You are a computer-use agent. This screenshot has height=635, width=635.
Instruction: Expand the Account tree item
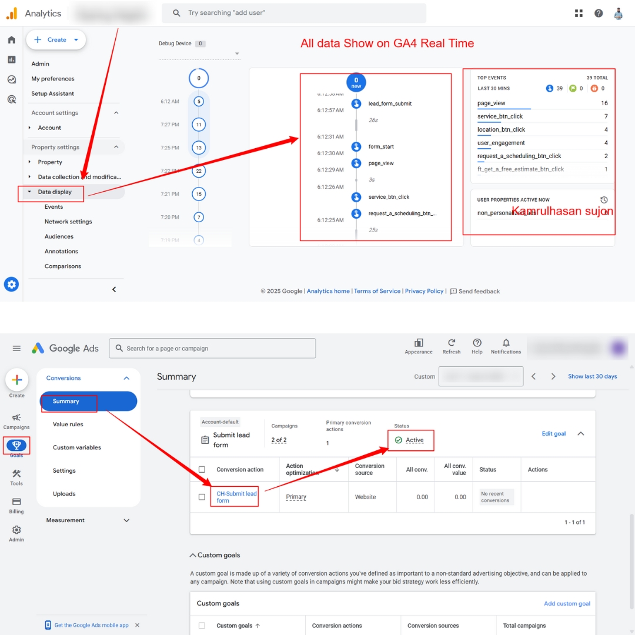point(29,128)
